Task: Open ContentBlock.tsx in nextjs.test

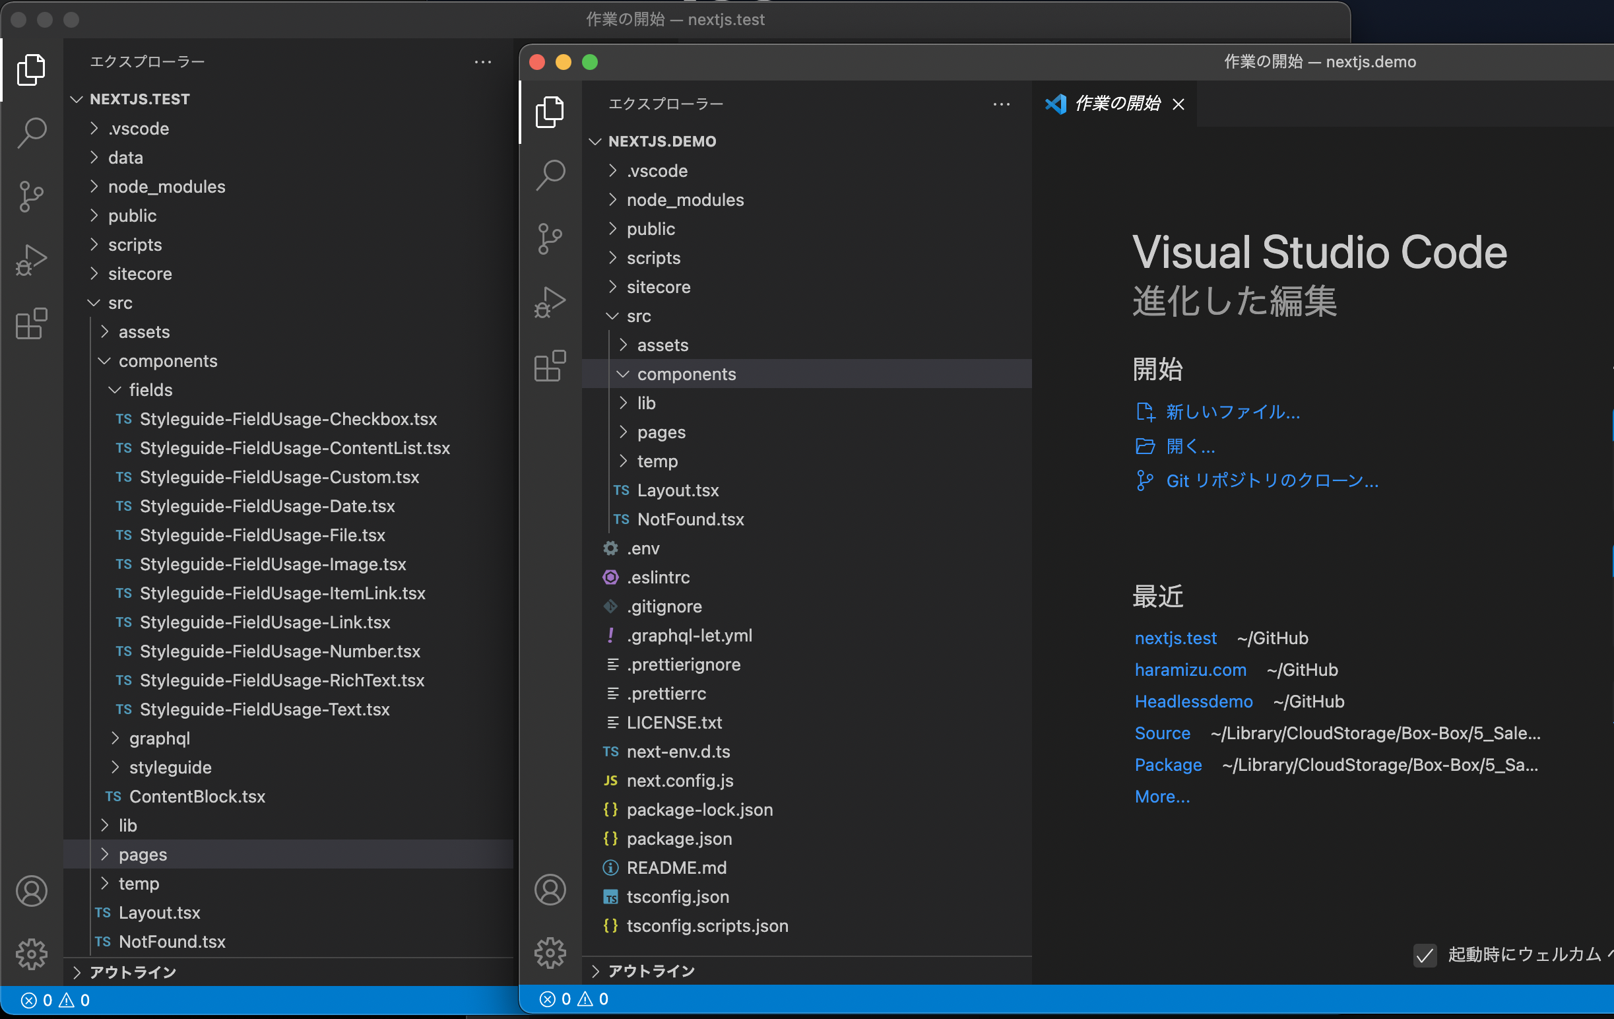Action: tap(289, 797)
